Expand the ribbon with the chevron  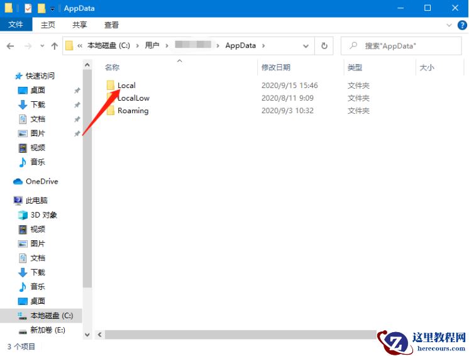click(449, 25)
